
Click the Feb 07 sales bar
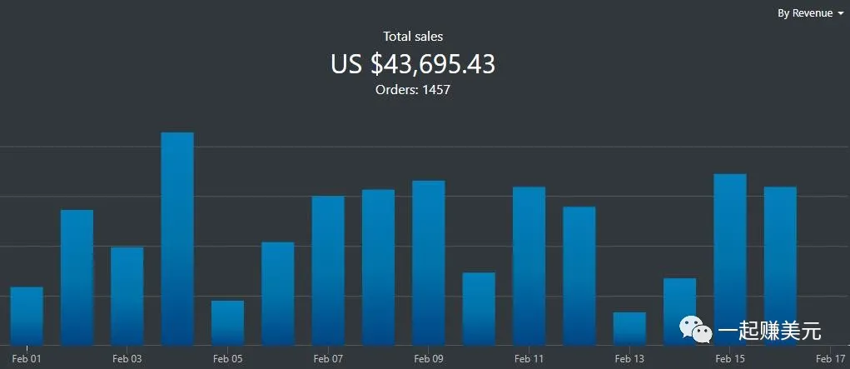(x=328, y=270)
